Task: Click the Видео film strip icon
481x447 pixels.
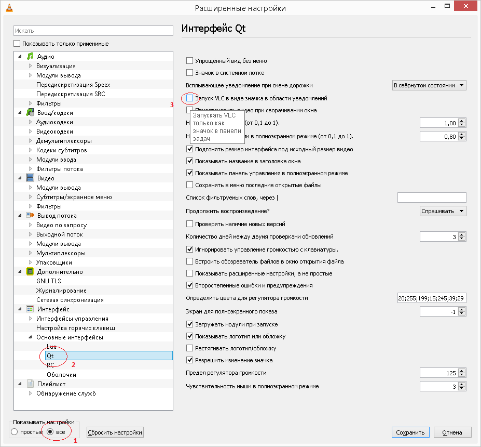Action: [30, 178]
